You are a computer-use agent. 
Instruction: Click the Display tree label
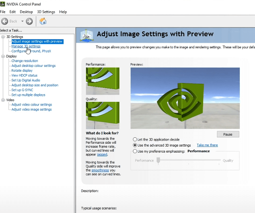pyautogui.click(x=11, y=56)
